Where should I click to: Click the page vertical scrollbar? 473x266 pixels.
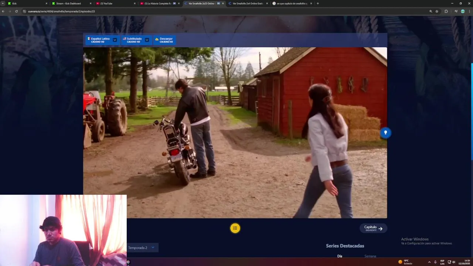tap(472, 111)
